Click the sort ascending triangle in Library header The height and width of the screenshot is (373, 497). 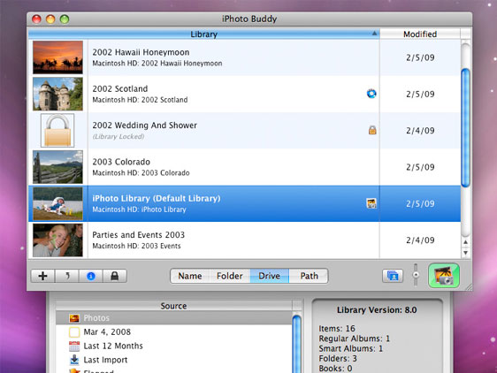(374, 34)
